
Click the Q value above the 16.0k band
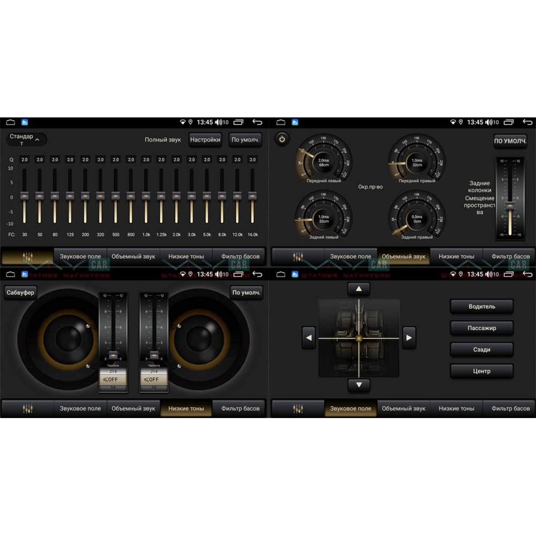tap(252, 160)
